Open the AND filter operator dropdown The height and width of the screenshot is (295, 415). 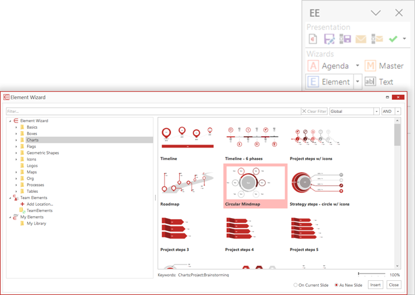[398, 112]
